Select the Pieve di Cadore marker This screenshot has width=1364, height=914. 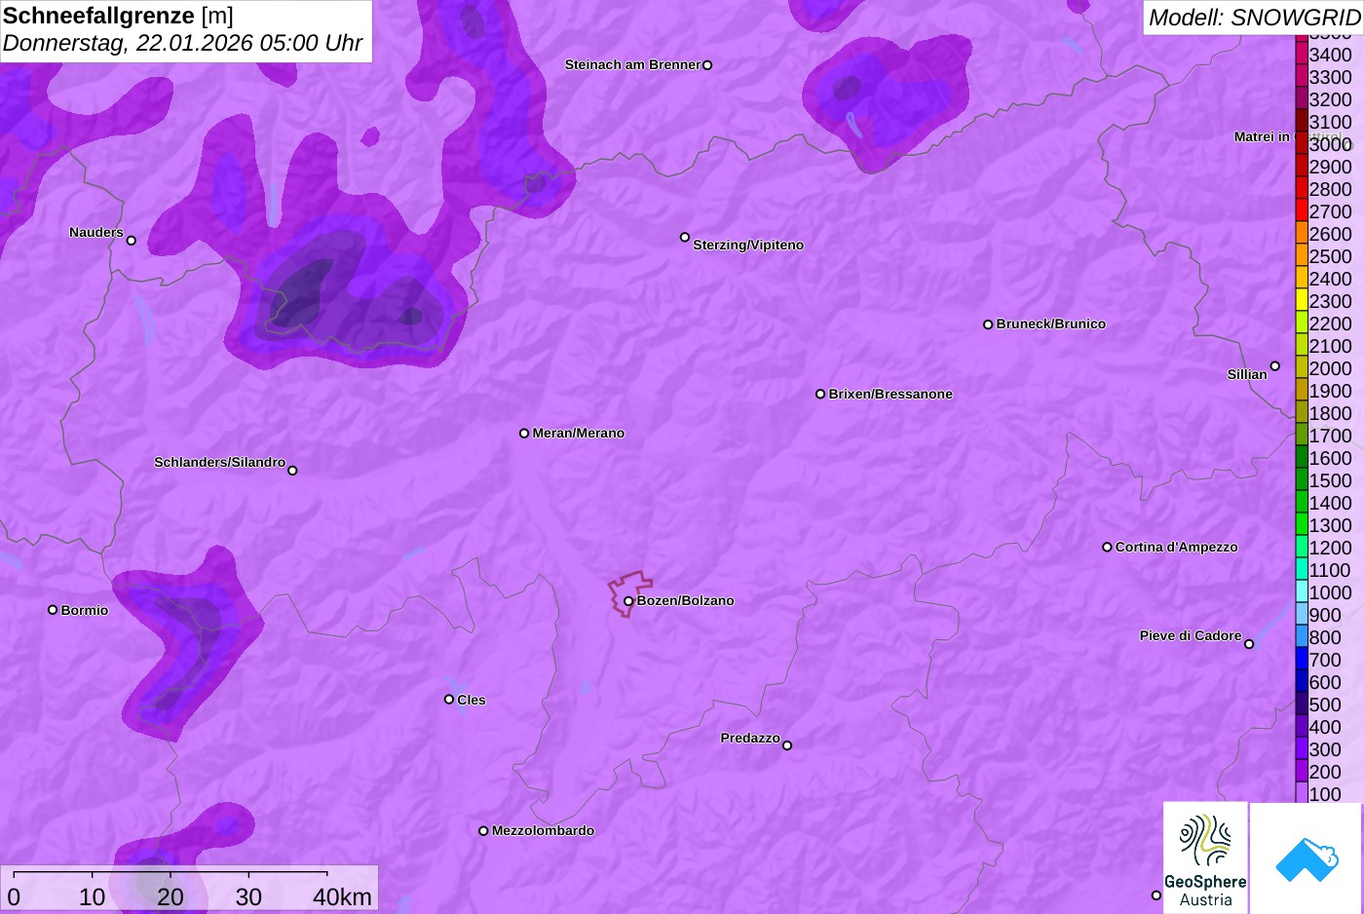pyautogui.click(x=1249, y=644)
